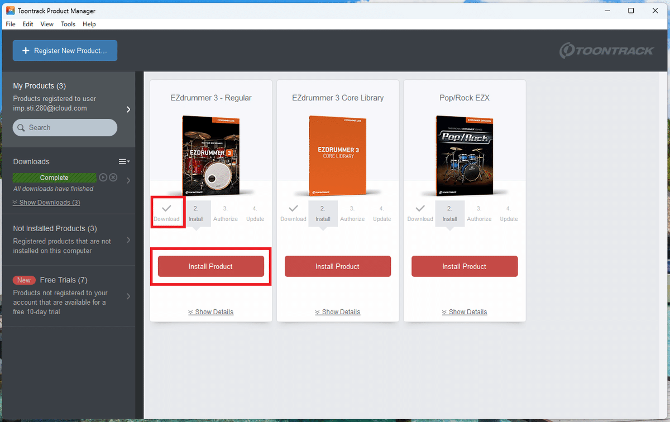The width and height of the screenshot is (670, 422).
Task: Open the Tools menu
Action: [68, 24]
